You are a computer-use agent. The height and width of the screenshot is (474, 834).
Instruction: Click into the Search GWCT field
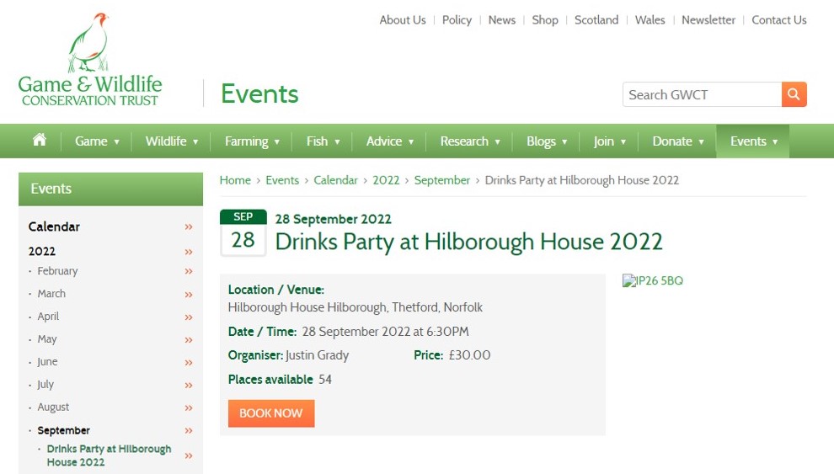(x=701, y=94)
